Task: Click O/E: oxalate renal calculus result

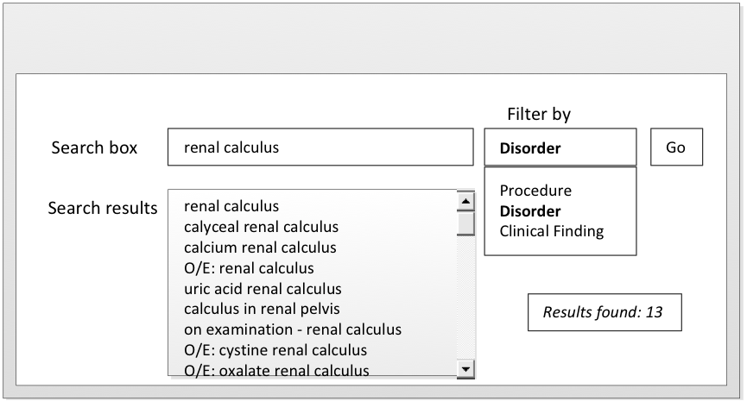Action: (x=276, y=370)
